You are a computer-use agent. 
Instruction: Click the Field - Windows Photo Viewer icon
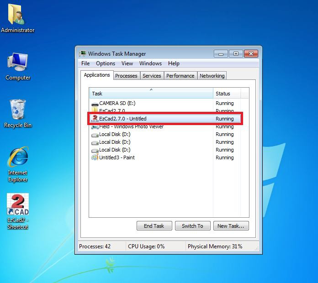coord(95,126)
